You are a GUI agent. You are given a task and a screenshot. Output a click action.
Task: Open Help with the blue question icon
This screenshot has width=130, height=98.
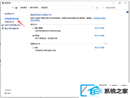tap(127, 12)
